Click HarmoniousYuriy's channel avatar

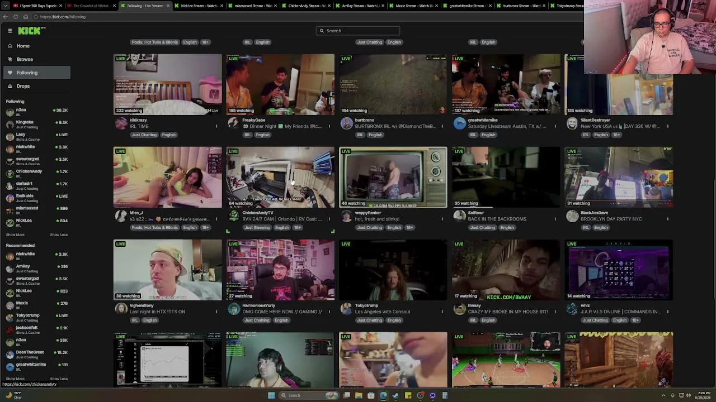tap(234, 309)
